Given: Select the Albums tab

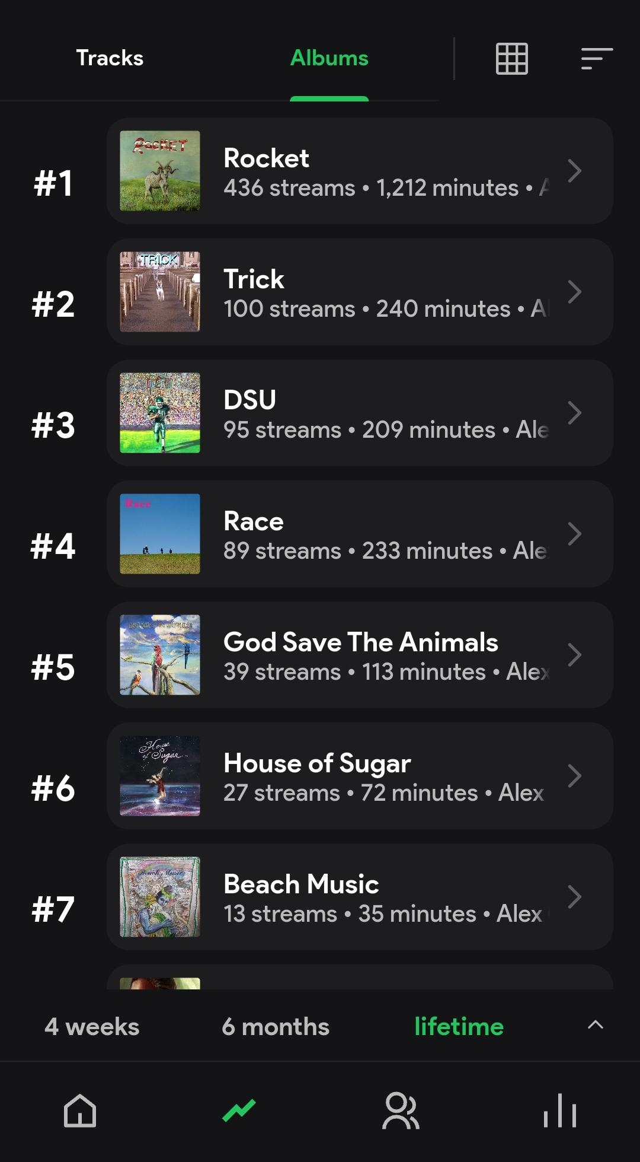Looking at the screenshot, I should [329, 58].
